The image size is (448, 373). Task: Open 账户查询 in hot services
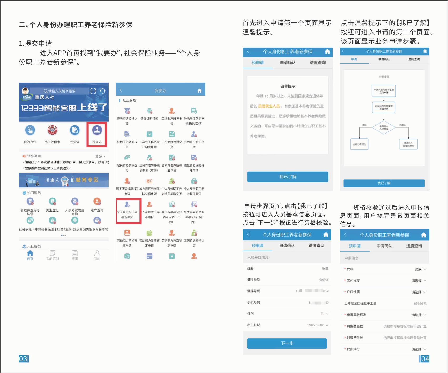coord(97,202)
